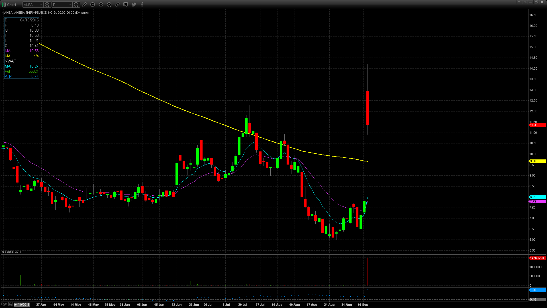Click the magenta 7.79 moving average marker
Viewport: 547px width, 308px height.
(537, 202)
